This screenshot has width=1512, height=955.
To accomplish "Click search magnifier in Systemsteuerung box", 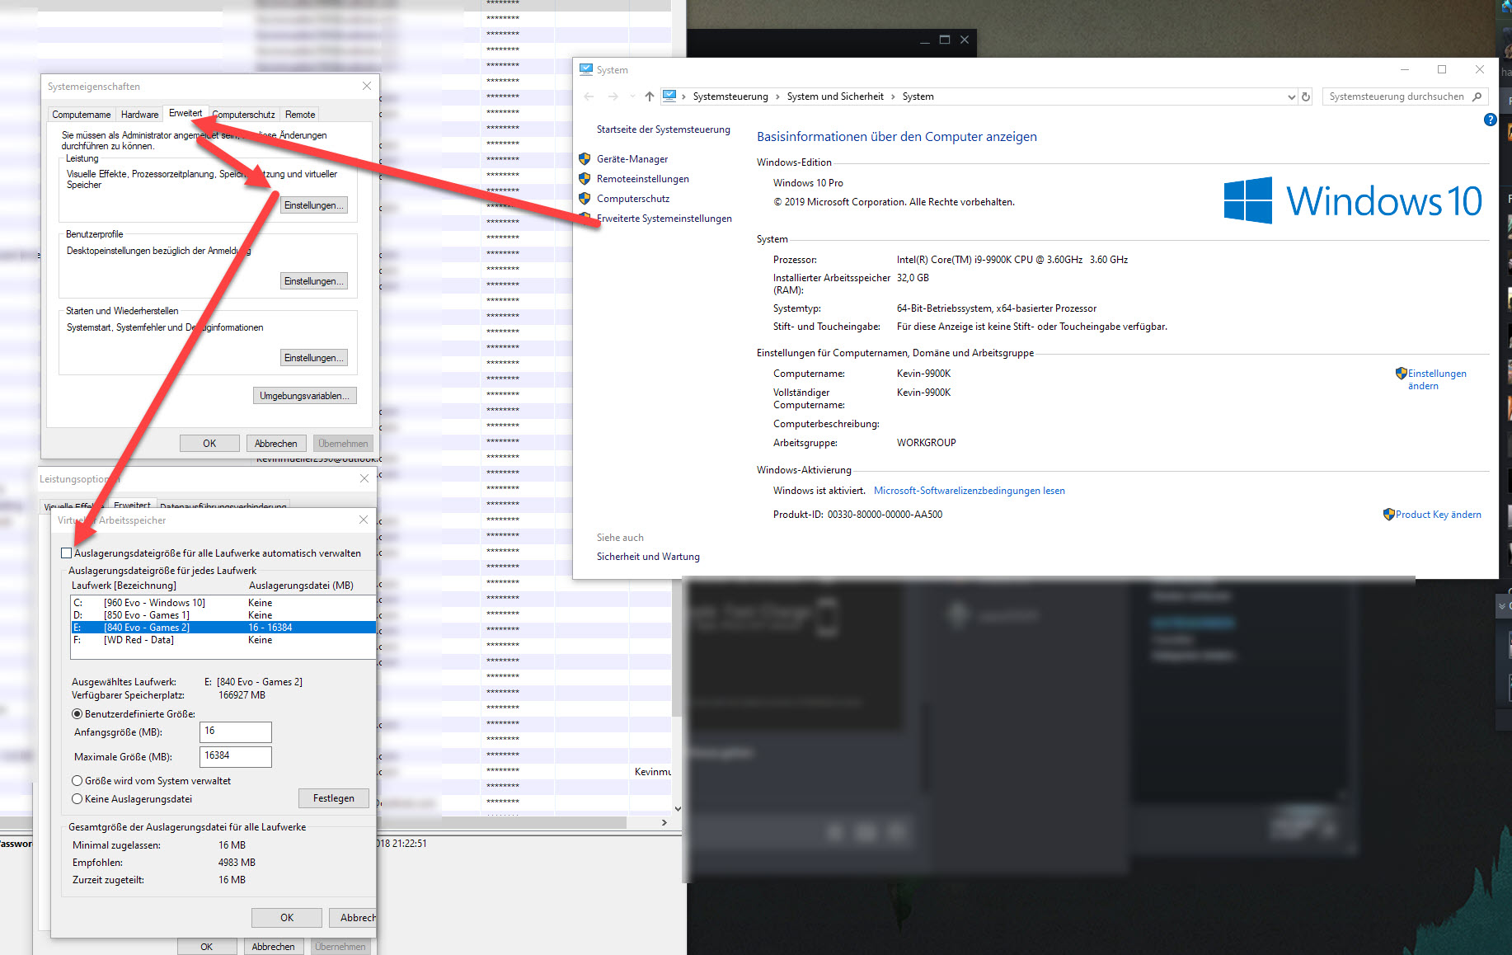I will (1477, 96).
